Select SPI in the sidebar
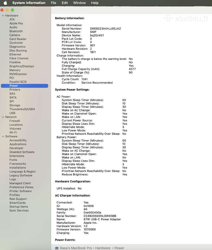 (12, 101)
